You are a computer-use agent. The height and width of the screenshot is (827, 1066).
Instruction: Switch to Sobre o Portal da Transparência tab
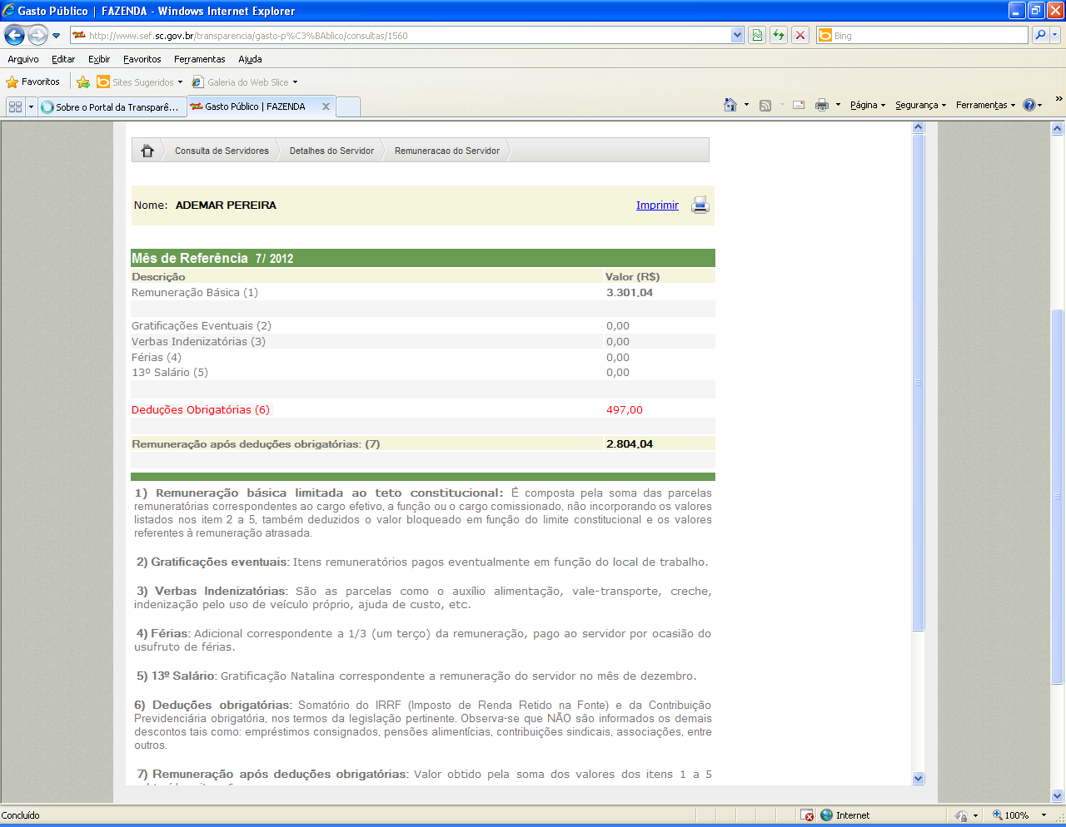coord(112,106)
